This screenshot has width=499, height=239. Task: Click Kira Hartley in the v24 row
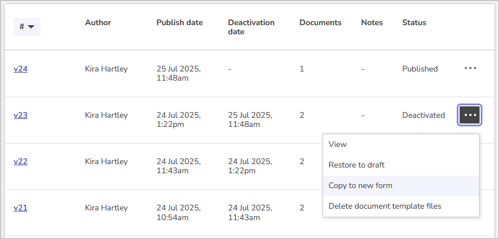pyautogui.click(x=106, y=69)
